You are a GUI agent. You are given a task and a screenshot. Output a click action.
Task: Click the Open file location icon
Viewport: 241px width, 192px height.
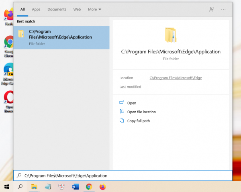[122, 111]
